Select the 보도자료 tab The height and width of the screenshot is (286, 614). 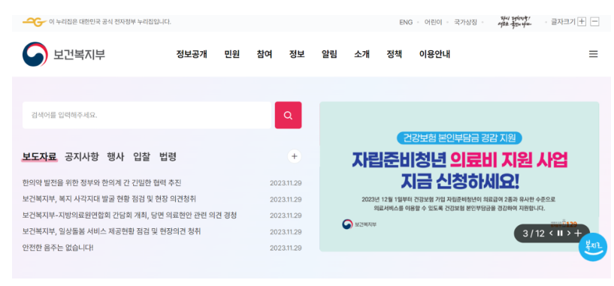pyautogui.click(x=40, y=157)
